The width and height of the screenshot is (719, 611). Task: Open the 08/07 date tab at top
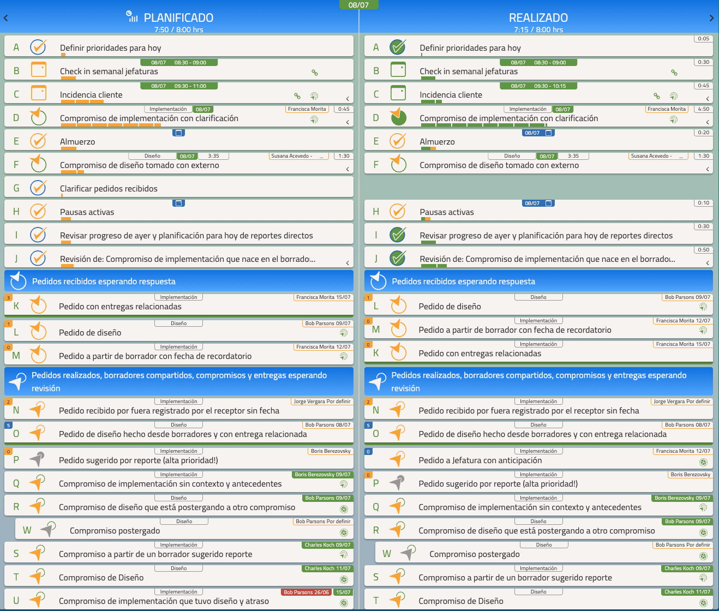click(x=358, y=5)
